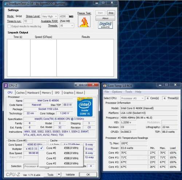
Task: Switch to the Graphics tab in CPU-Z
Action: coord(68,93)
